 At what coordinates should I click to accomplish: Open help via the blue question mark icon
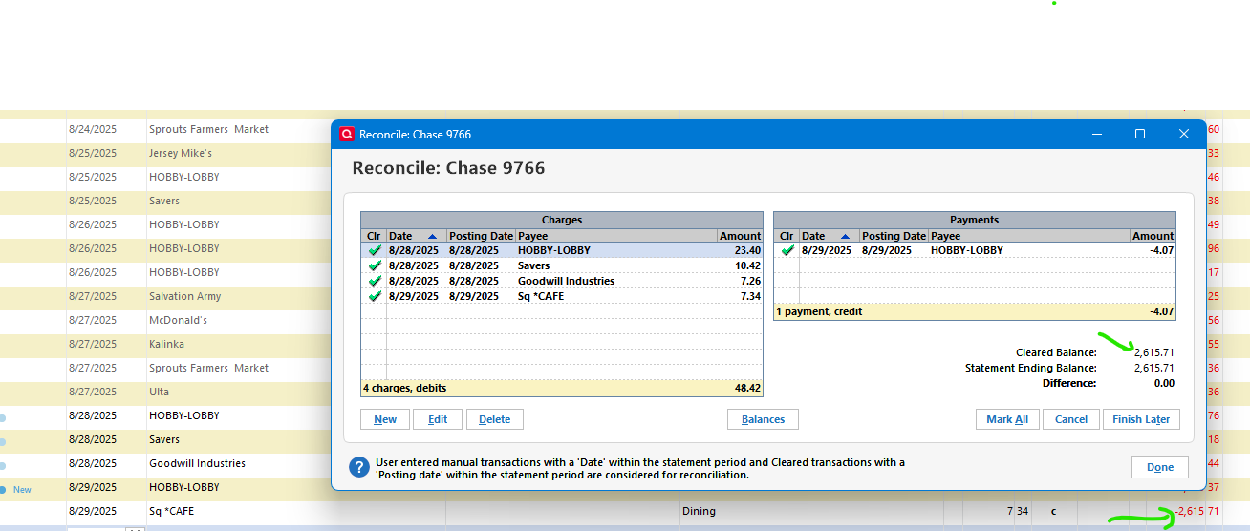tap(359, 467)
